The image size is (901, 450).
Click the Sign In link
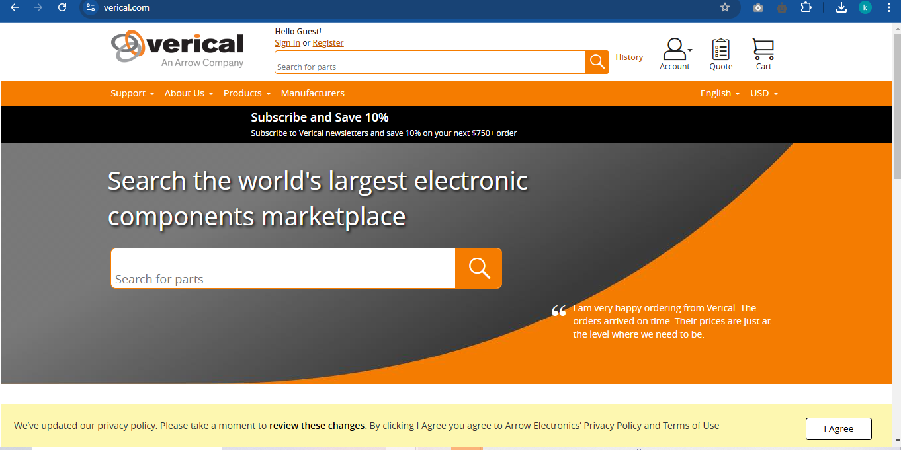point(288,43)
